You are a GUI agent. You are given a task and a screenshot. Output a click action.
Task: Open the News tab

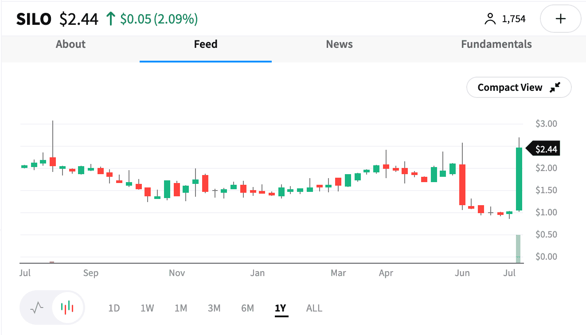(340, 44)
